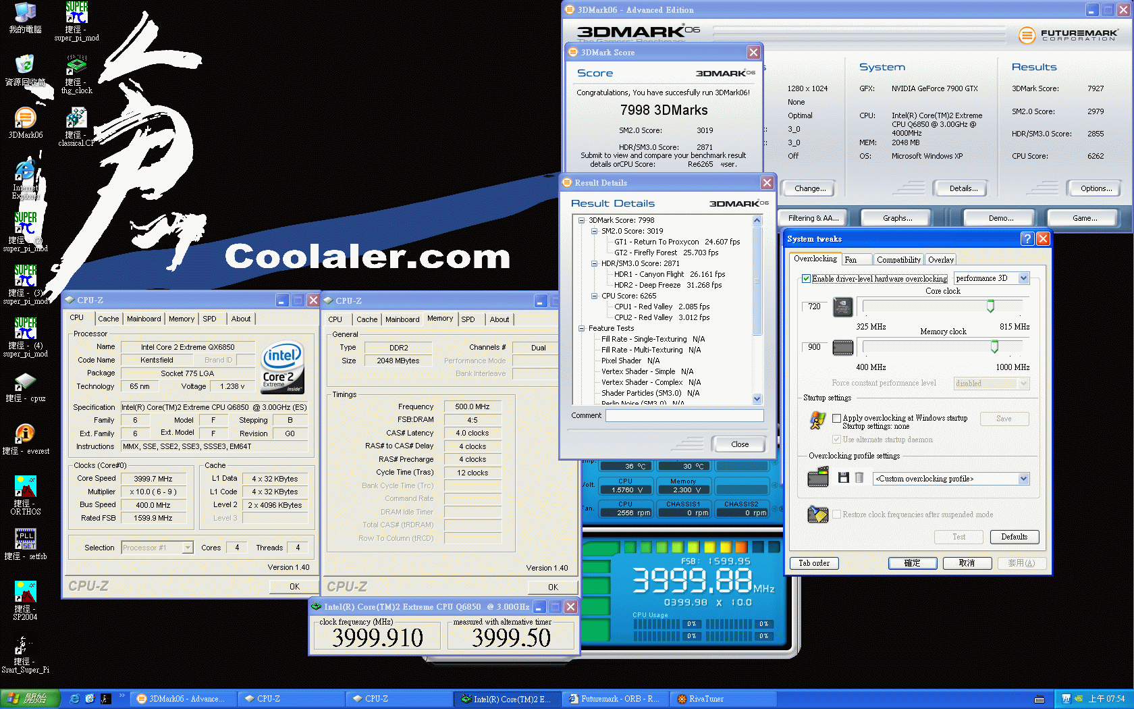Image resolution: width=1134 pixels, height=709 pixels.
Task: Open the Internet Explorer desktop icon
Action: coord(25,179)
